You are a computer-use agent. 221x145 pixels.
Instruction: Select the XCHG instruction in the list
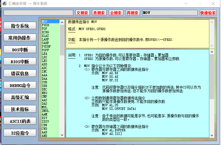(45, 32)
